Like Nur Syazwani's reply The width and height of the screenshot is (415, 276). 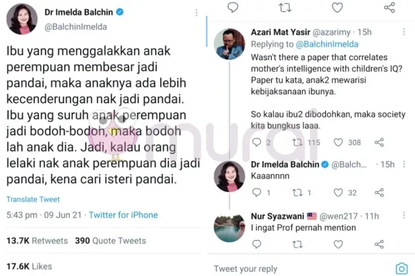pyautogui.click(x=338, y=244)
